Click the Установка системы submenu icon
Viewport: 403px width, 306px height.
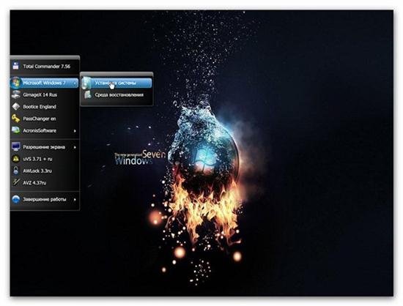click(x=87, y=83)
